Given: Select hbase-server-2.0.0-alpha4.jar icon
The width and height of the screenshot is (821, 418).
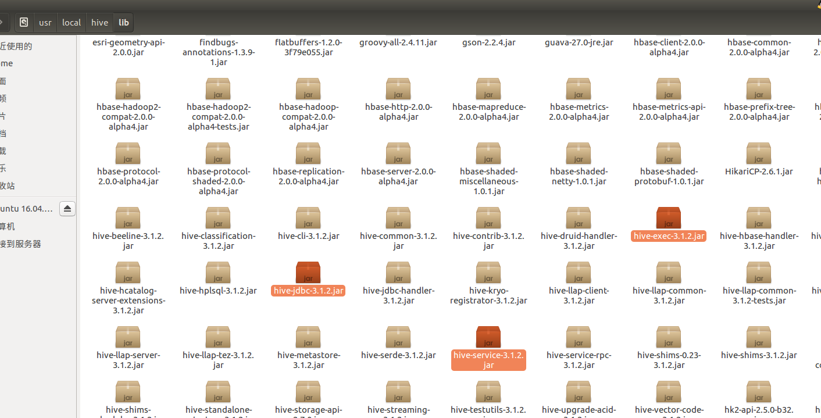Looking at the screenshot, I should click(398, 153).
